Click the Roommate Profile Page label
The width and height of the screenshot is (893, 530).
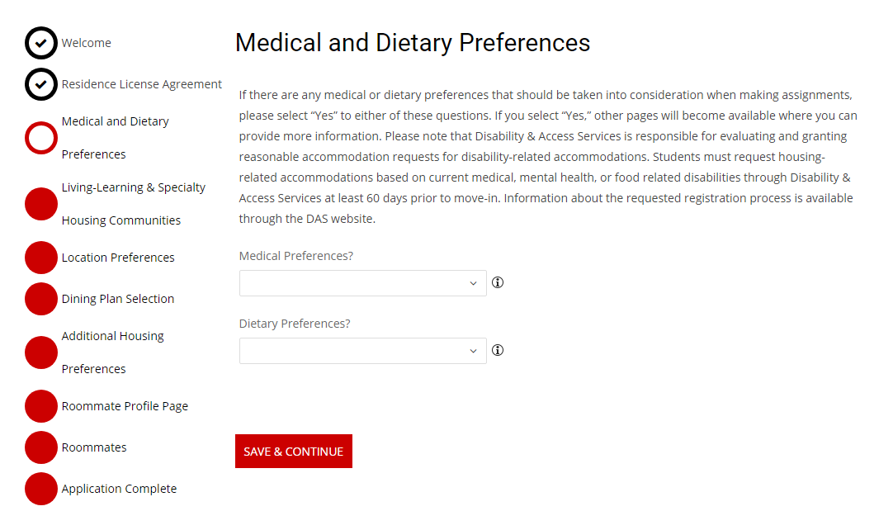125,406
